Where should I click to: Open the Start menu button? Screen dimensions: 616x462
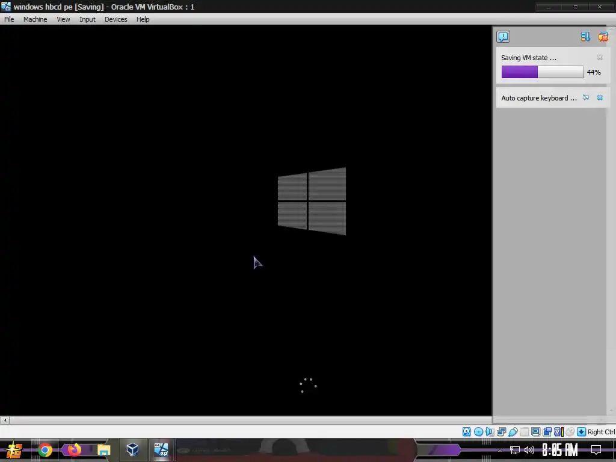point(14,450)
